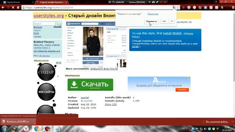Click the Нет button in translate popup

tap(164, 21)
